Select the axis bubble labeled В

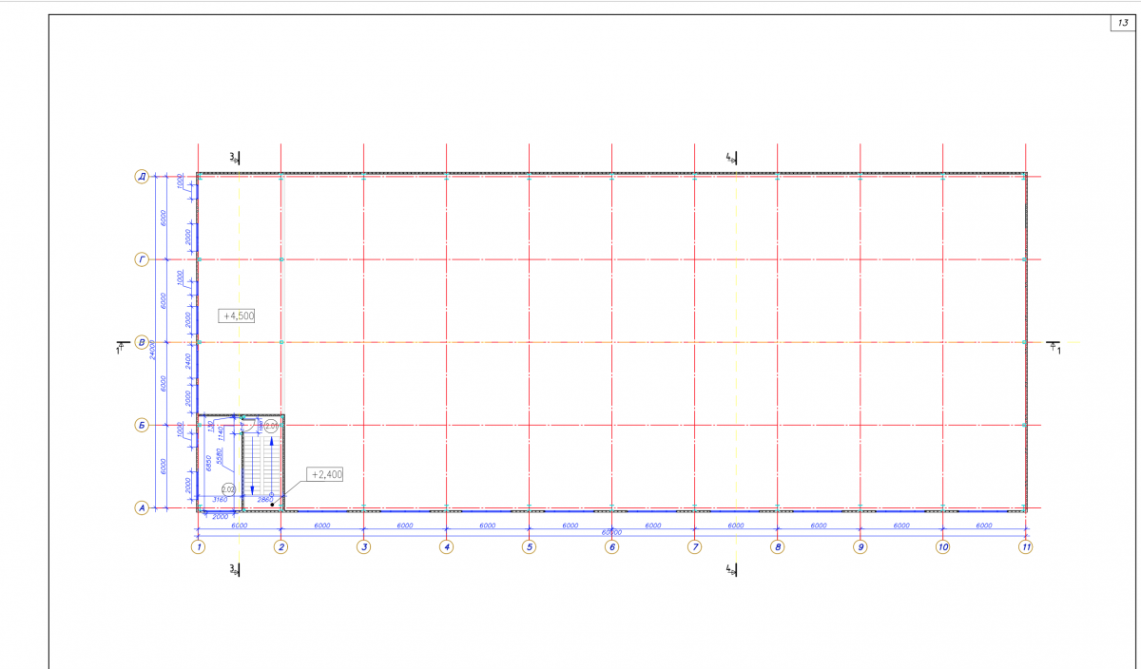coord(142,342)
